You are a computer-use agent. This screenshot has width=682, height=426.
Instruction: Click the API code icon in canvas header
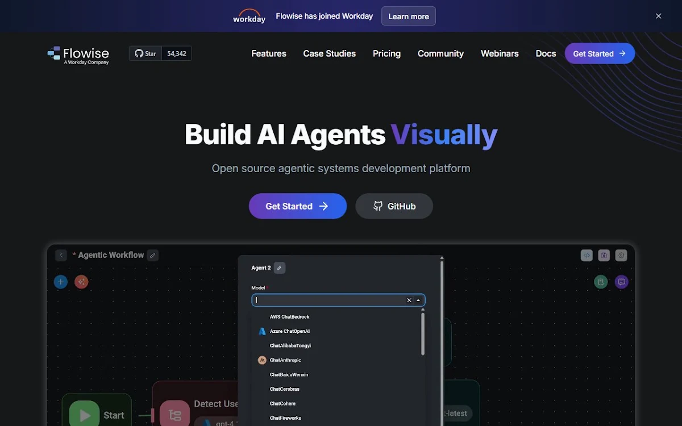pyautogui.click(x=587, y=255)
